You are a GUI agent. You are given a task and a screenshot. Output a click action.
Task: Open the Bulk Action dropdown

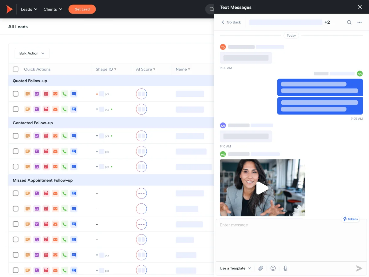[32, 53]
